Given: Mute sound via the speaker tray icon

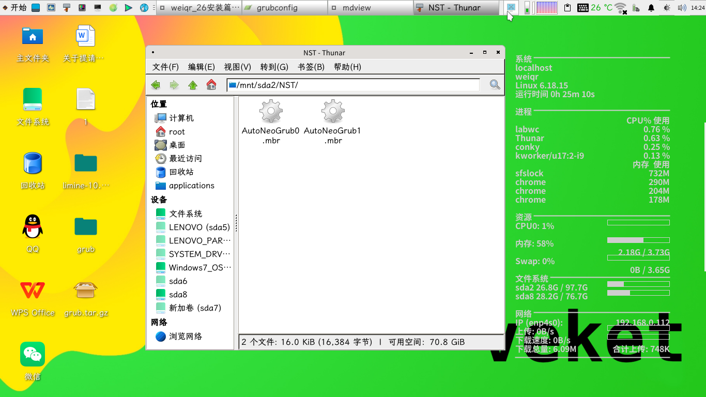Looking at the screenshot, I should [x=681, y=8].
